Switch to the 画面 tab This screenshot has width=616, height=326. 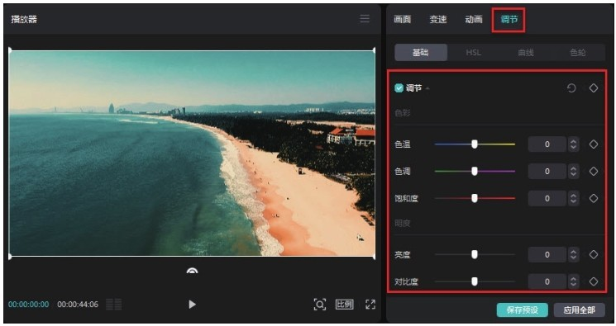point(403,19)
